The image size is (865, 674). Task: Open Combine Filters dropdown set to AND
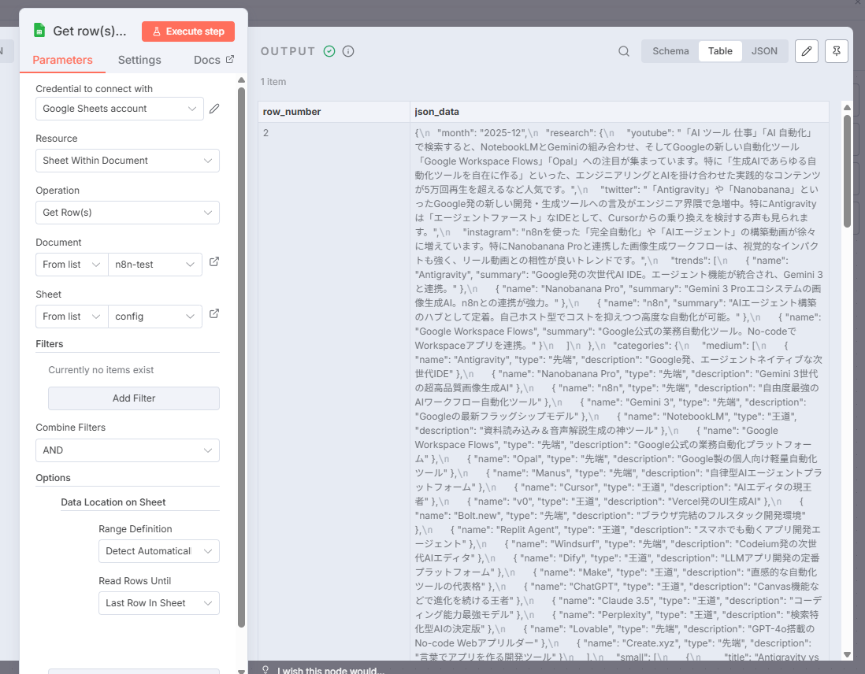(x=128, y=450)
